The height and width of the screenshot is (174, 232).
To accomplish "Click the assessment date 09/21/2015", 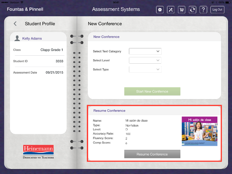I will (54, 73).
